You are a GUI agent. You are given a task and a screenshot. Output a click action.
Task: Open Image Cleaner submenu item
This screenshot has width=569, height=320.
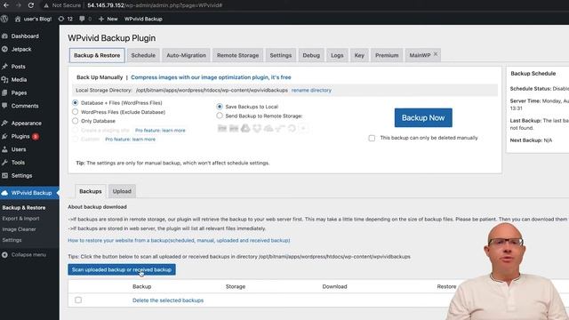19,229
